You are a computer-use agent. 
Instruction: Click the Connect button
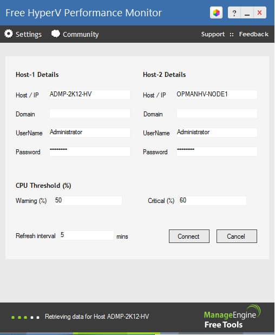[189, 237]
